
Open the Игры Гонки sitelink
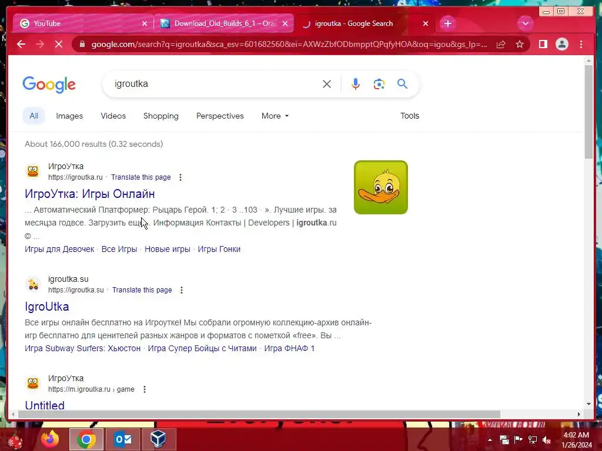tap(219, 249)
